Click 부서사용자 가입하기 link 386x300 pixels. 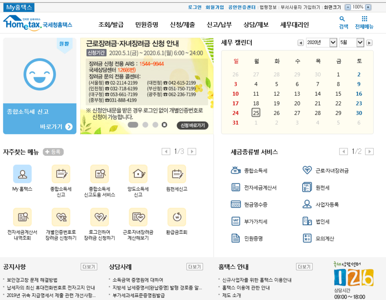click(300, 7)
